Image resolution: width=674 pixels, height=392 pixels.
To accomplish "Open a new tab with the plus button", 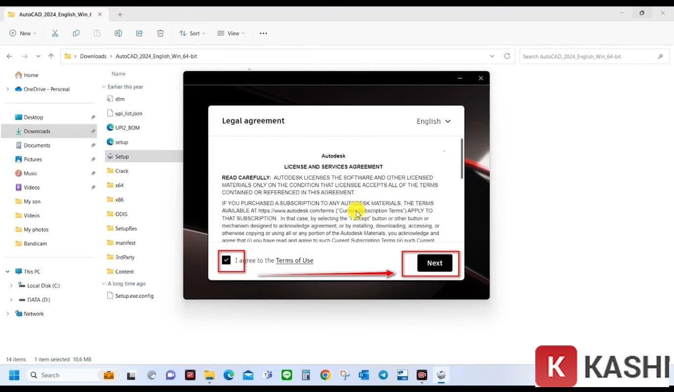I will pos(120,14).
